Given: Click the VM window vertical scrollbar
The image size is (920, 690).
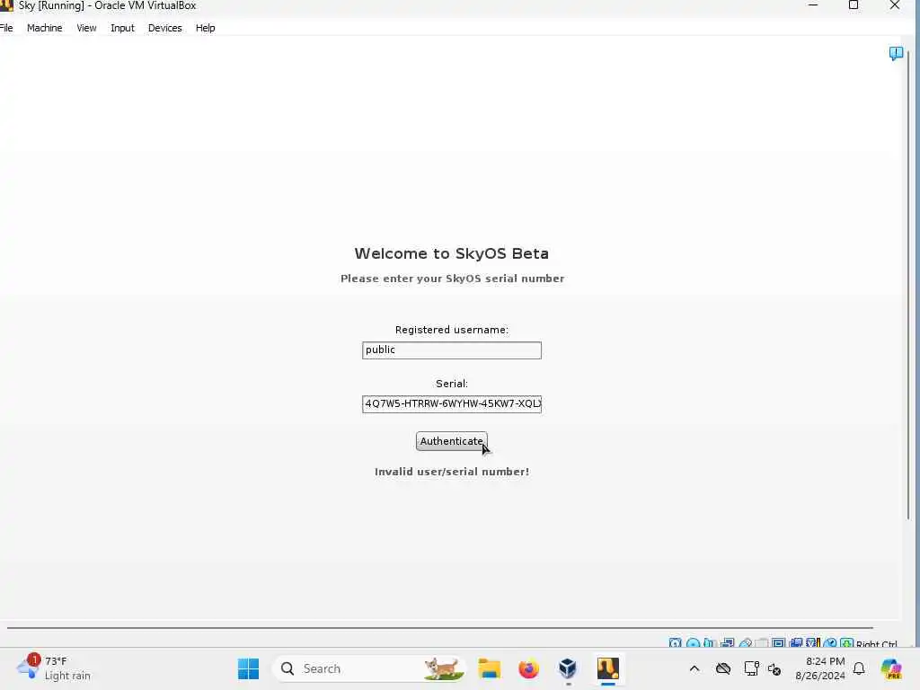Looking at the screenshot, I should (909, 285).
